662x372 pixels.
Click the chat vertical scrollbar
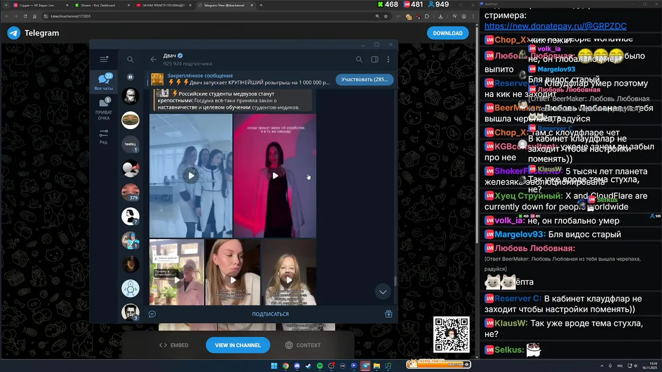point(396,282)
